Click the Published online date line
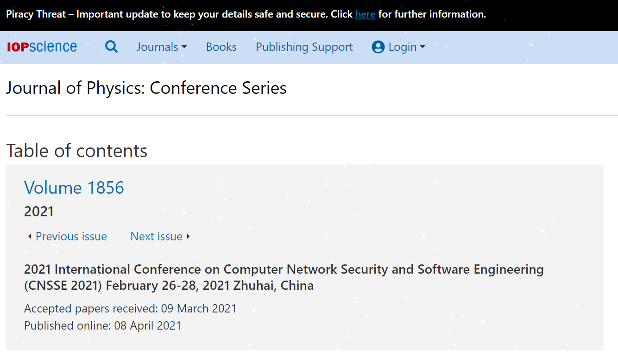 [103, 325]
